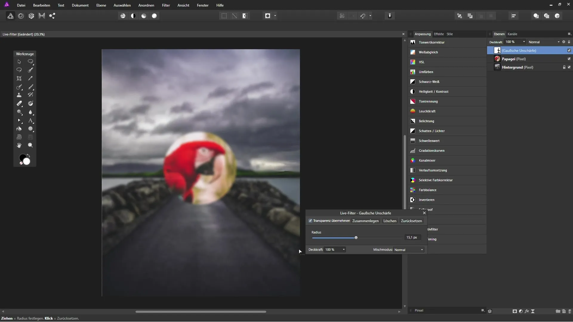Select the Move tool arrow in Werkzeuge
Viewport: 573px width, 322px height.
point(19,62)
